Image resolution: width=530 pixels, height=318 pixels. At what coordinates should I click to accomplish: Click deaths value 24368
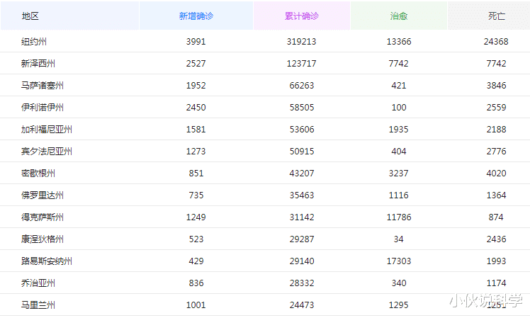(x=496, y=42)
